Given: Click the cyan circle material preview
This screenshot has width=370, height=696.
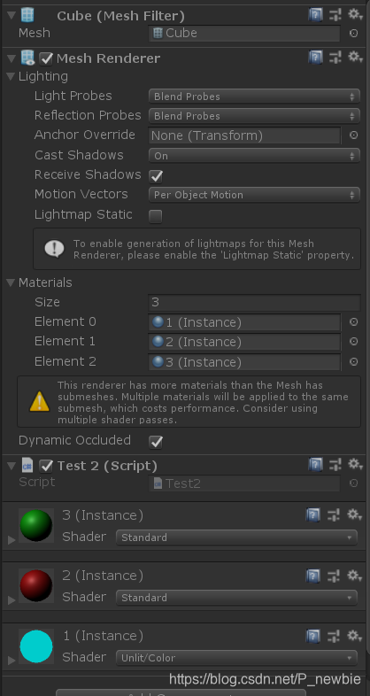Looking at the screenshot, I should click(36, 646).
